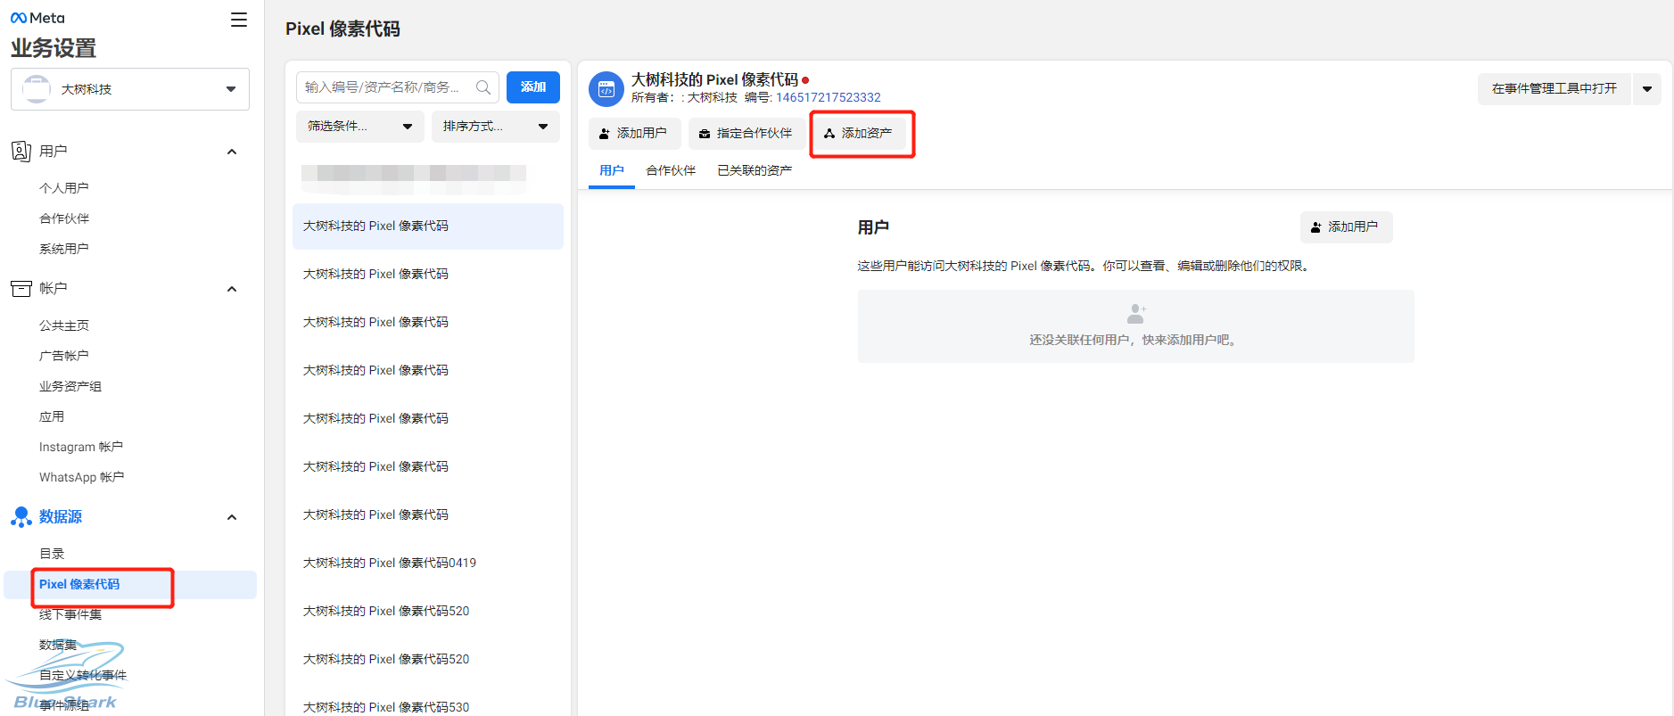
Task: Open 系统用户 in sidebar
Action: pyautogui.click(x=64, y=249)
